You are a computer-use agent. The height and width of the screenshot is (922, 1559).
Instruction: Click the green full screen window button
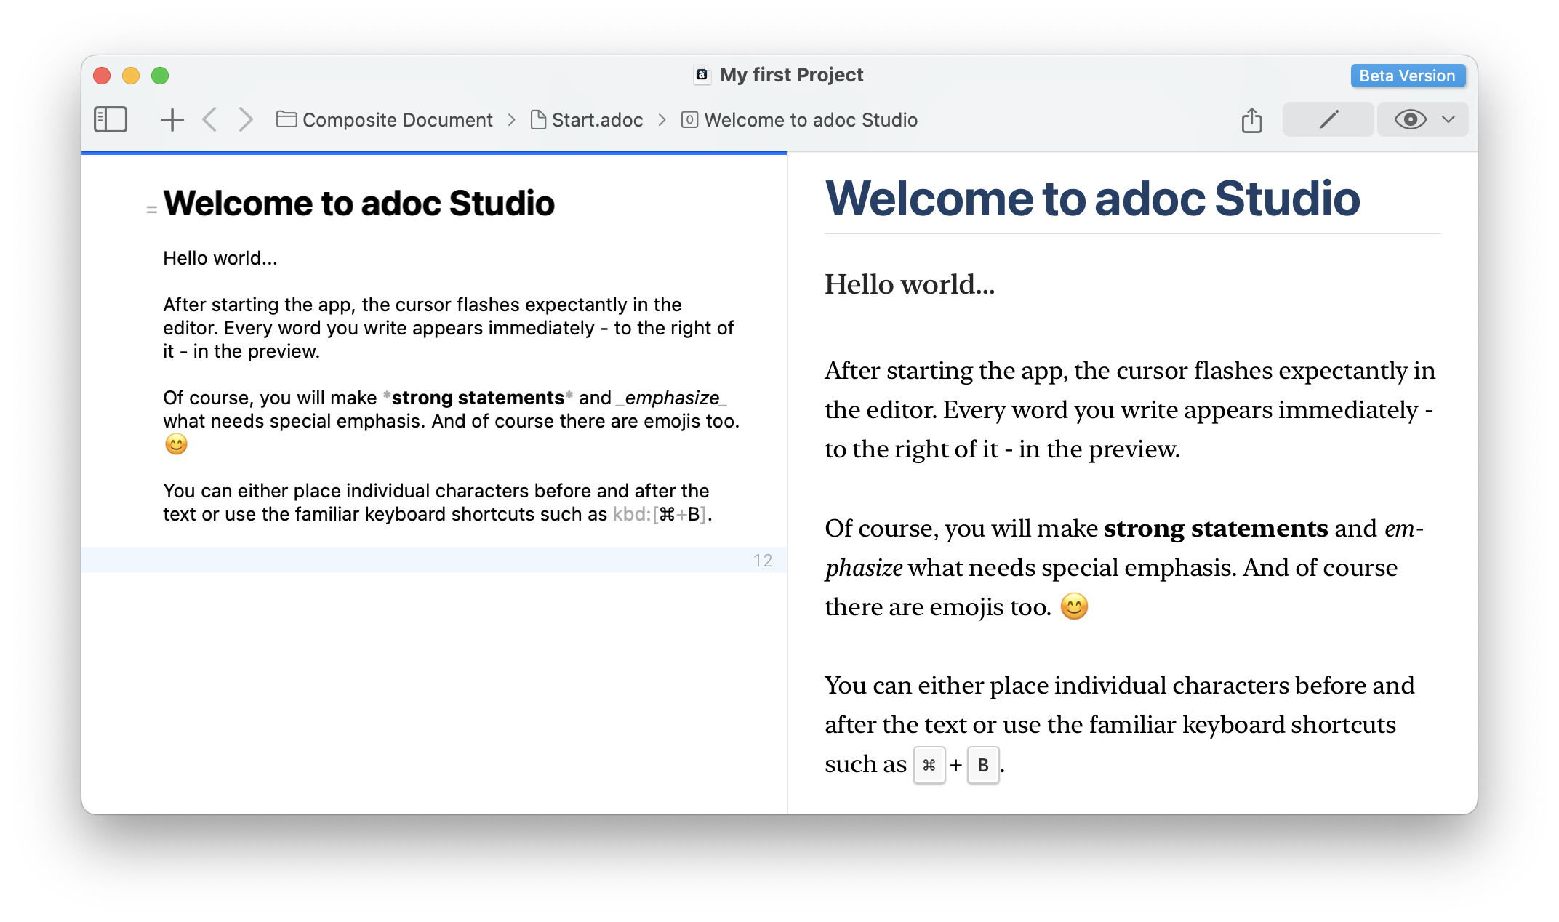160,76
